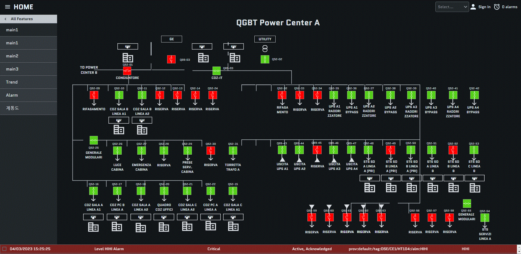Viewport: 521px width, 254px height.
Task: Click the Q89-03 COZ-IT breaker icon
Action: [x=216, y=71]
